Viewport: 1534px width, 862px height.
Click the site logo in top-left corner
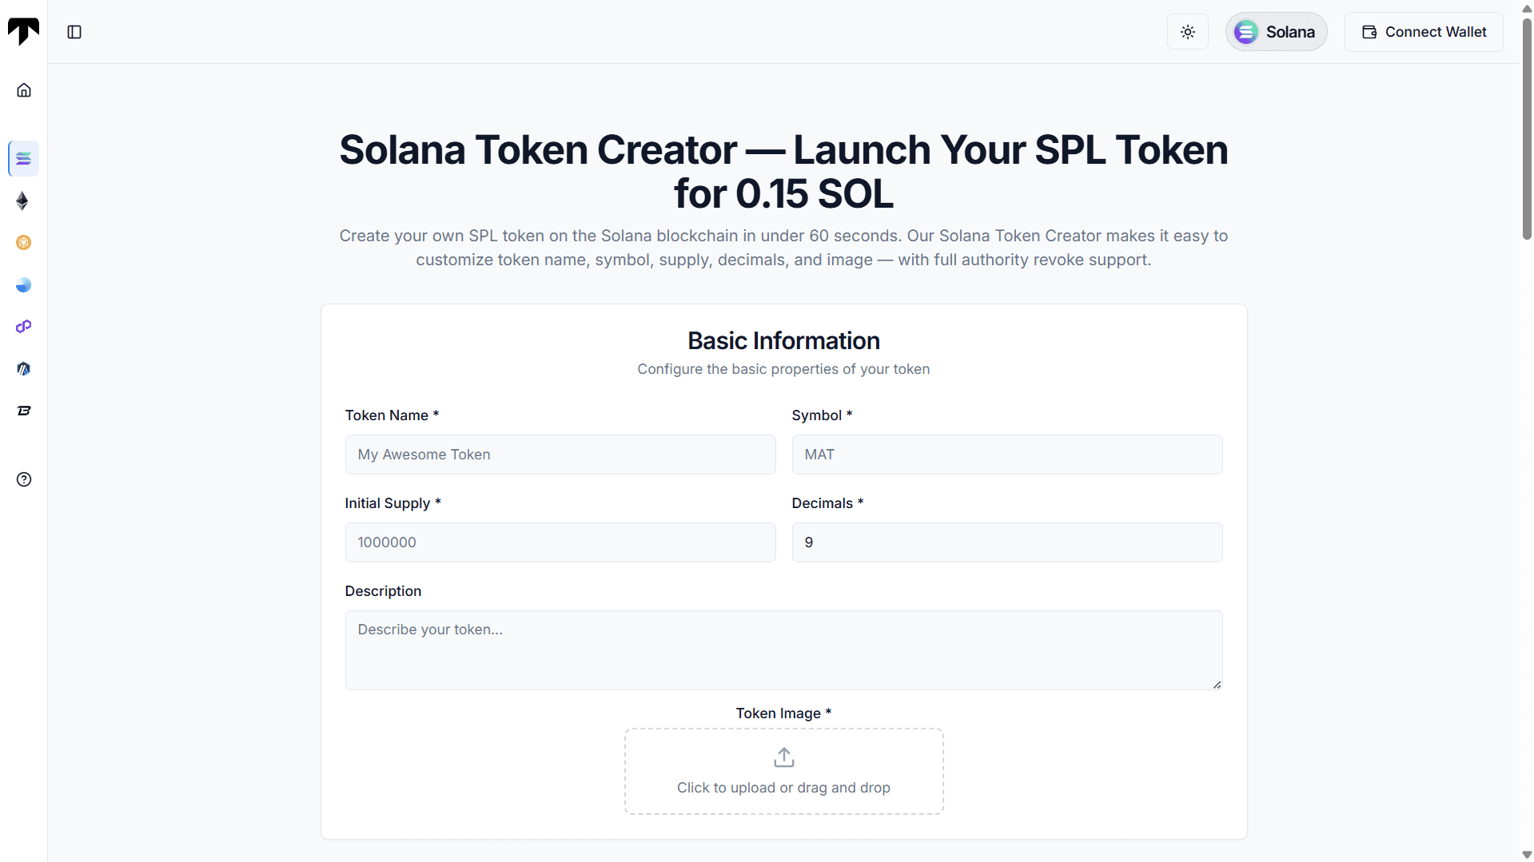pyautogui.click(x=23, y=31)
